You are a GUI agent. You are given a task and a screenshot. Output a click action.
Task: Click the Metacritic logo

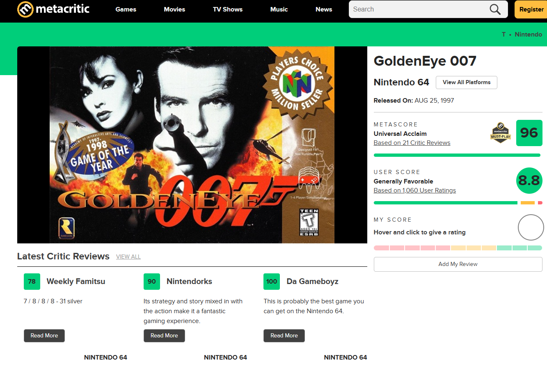coord(53,9)
